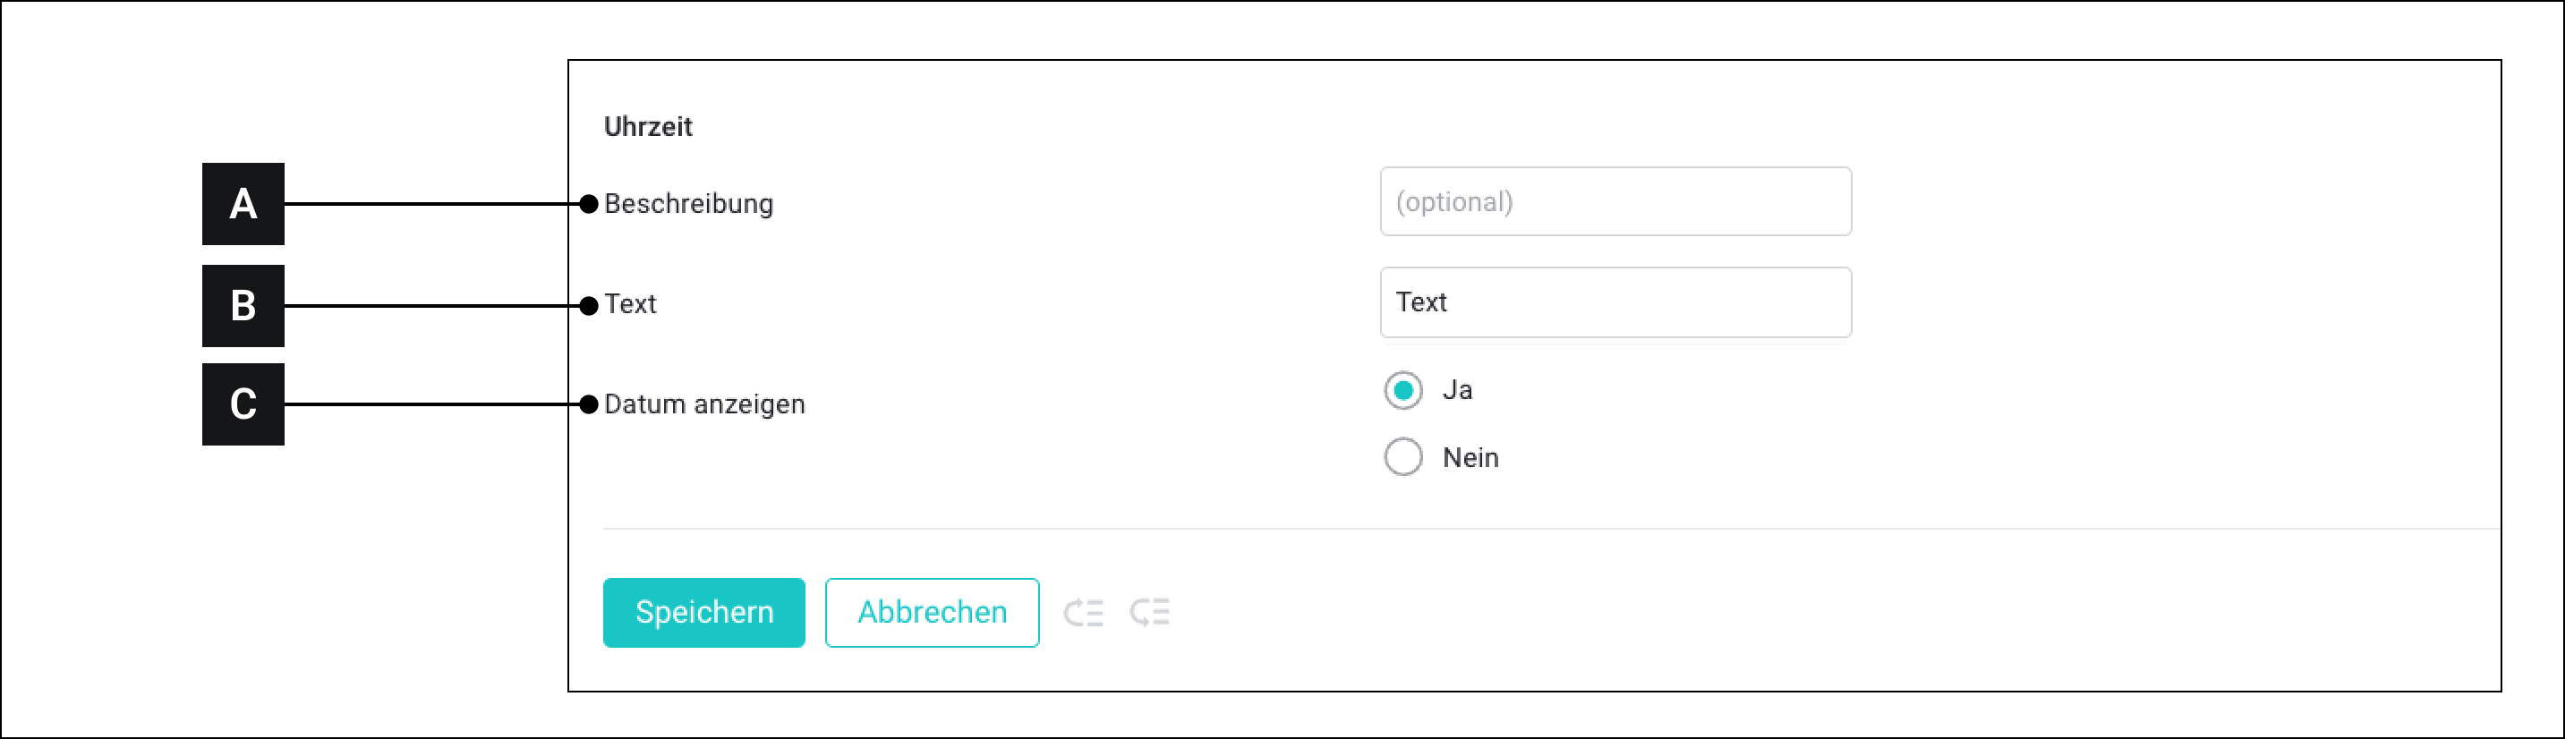This screenshot has width=2565, height=739.
Task: Click the black callout marker B
Action: [x=243, y=306]
